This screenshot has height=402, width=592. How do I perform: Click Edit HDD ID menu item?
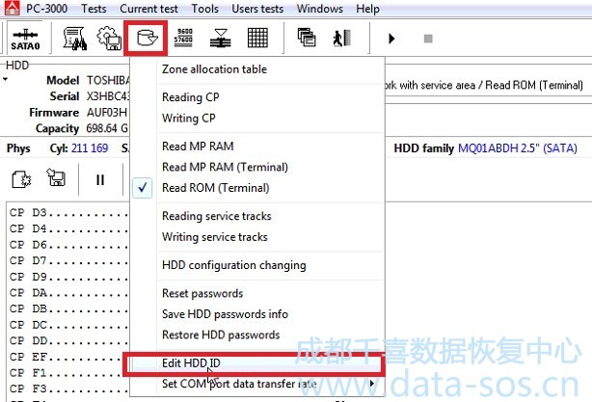click(257, 363)
